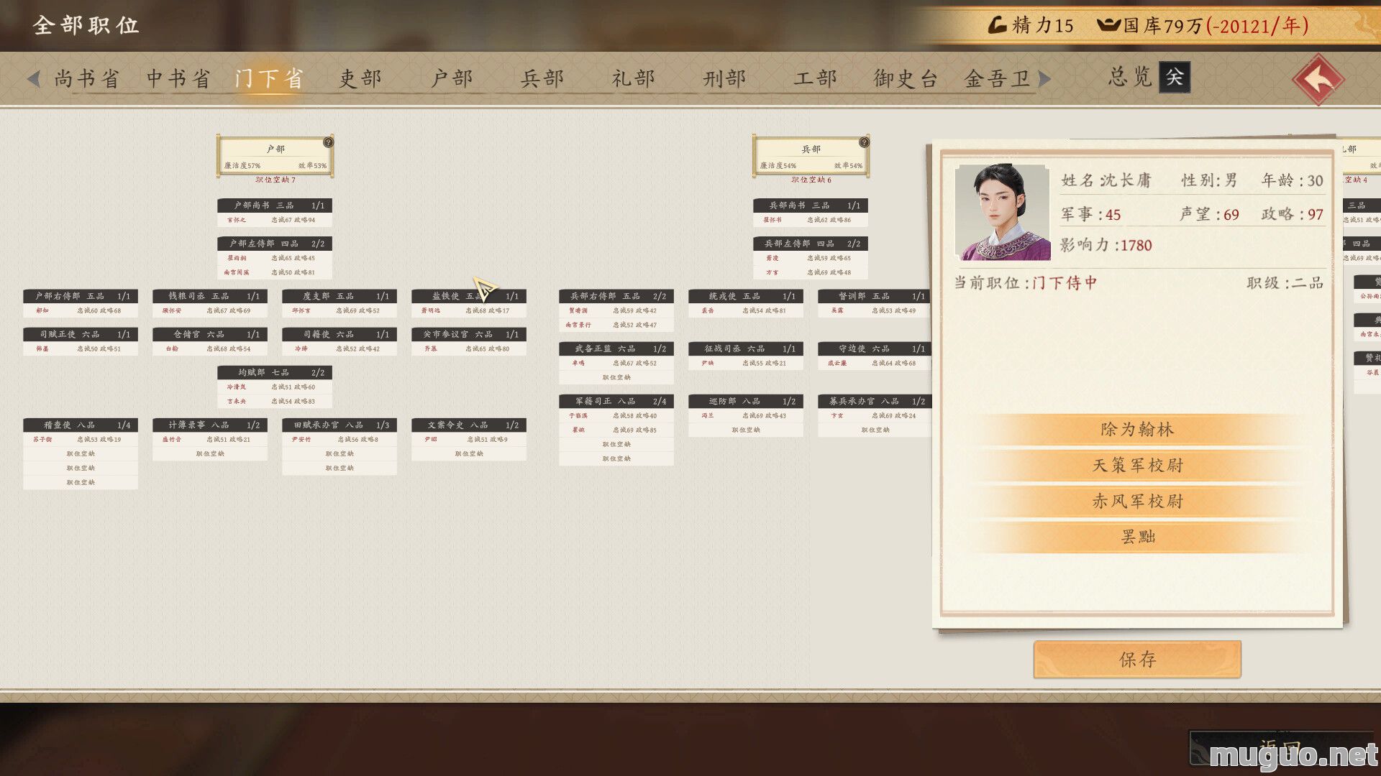Open the 金吾卫 tab
1381x776 pixels.
click(997, 78)
